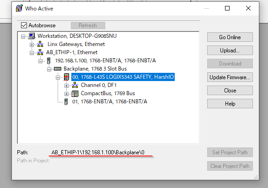Expand the Channel 0, DF1 node
This screenshot has height=188, width=268.
click(66, 86)
